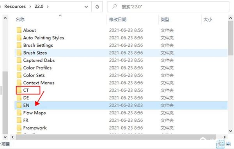Screen dimensions: 234x149
Task: Sort by the 名称 column header
Action: coord(20,20)
